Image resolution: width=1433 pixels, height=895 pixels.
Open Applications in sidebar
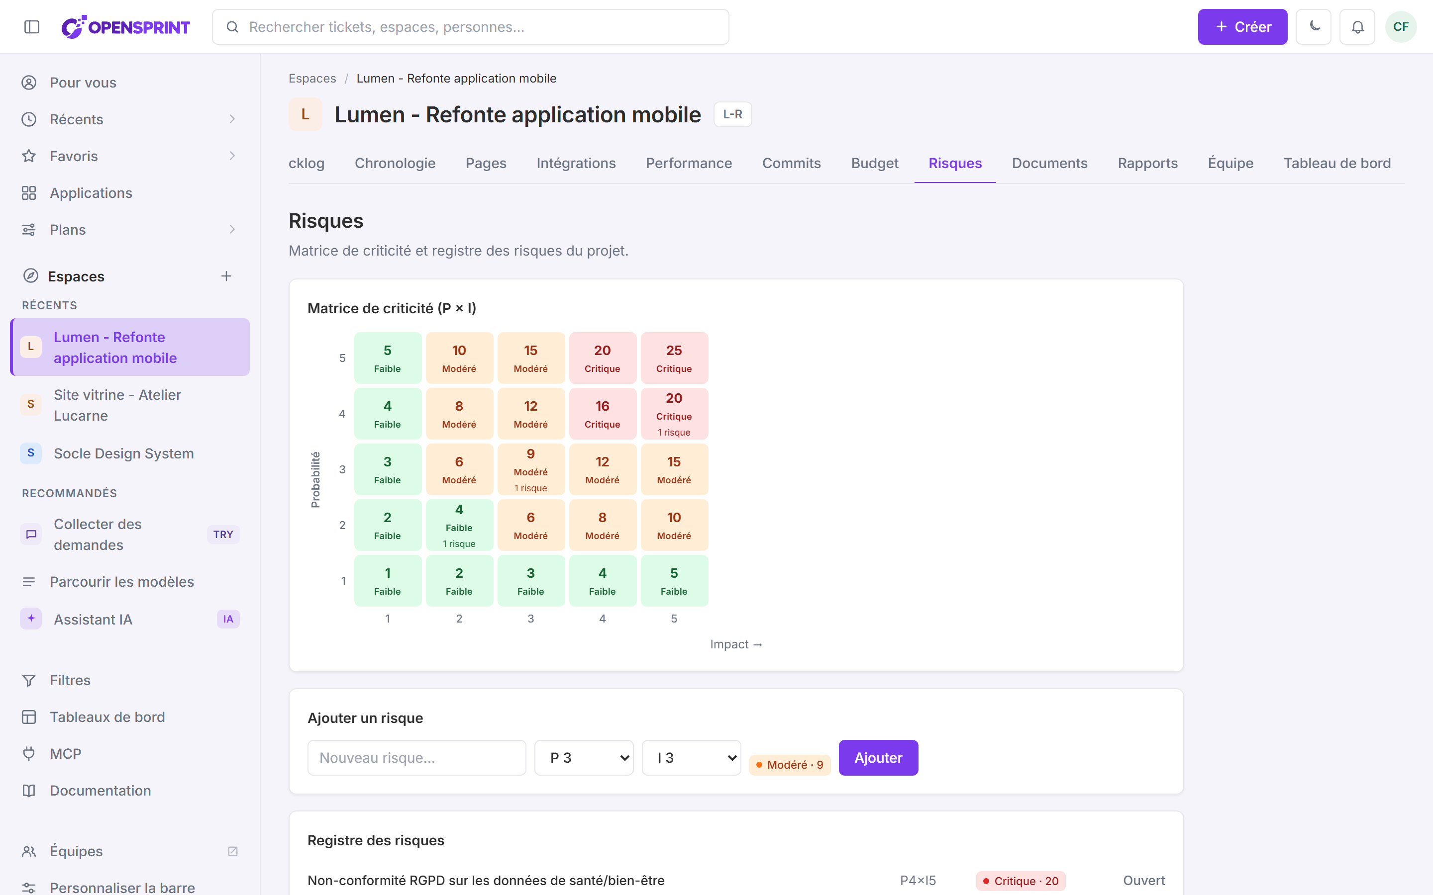pyautogui.click(x=130, y=192)
